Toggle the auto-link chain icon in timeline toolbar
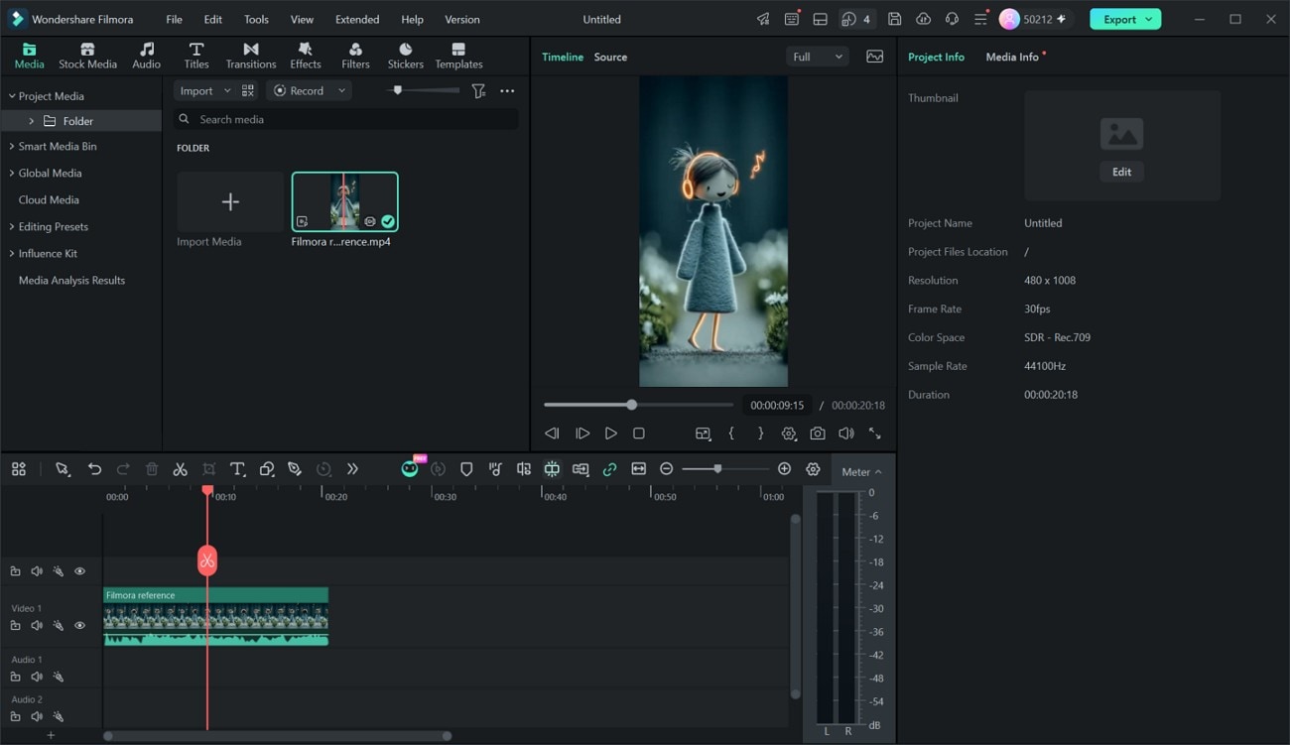Image resolution: width=1290 pixels, height=745 pixels. click(x=609, y=469)
